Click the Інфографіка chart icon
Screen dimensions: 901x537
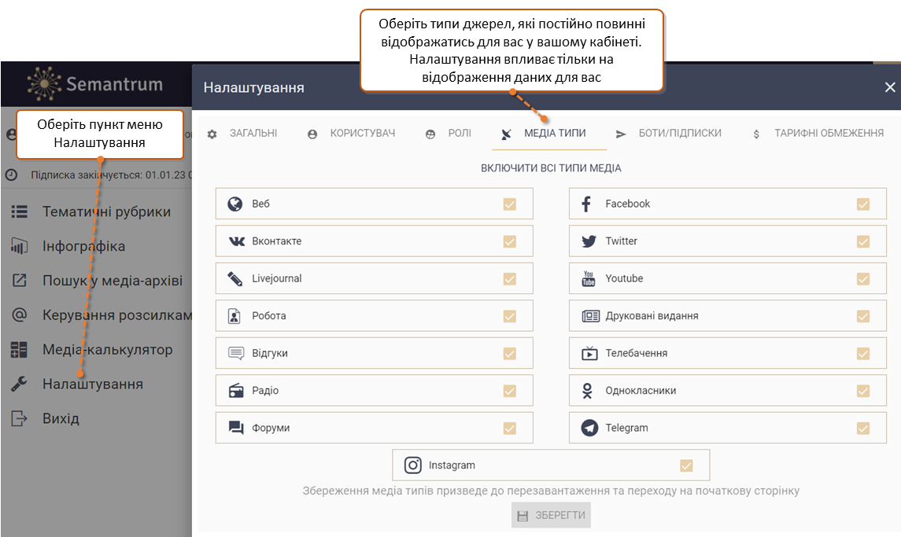pyautogui.click(x=20, y=246)
